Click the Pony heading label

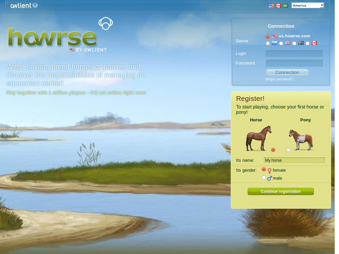[x=306, y=120]
